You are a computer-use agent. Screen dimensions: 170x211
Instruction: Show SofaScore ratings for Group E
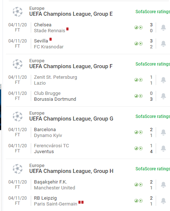pos(153,12)
